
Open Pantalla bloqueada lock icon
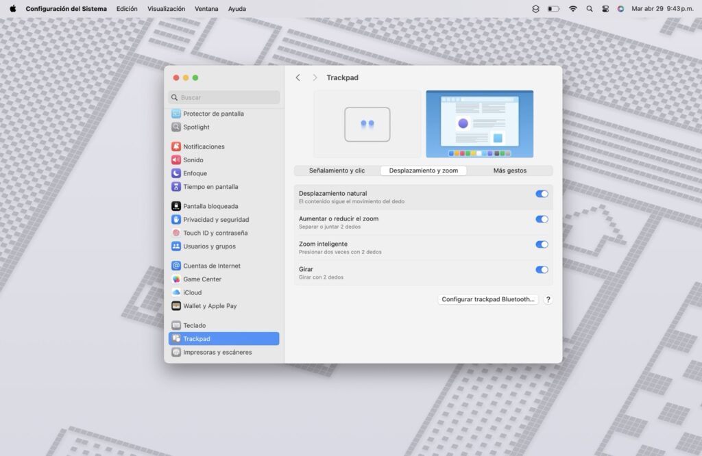pos(176,206)
